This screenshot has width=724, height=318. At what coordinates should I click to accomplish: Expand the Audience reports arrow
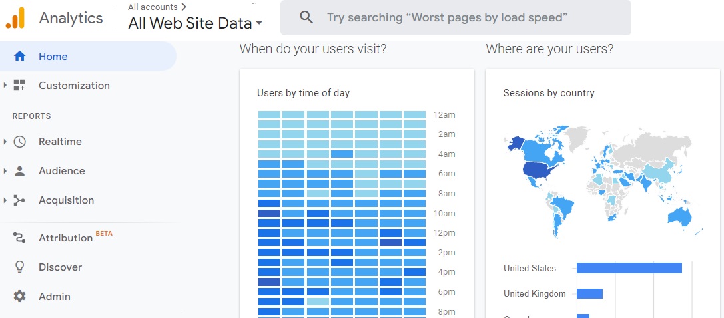(5, 171)
